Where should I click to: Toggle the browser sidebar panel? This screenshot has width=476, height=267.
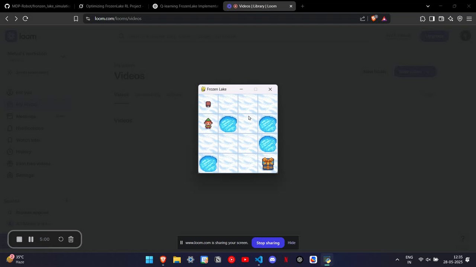click(432, 19)
